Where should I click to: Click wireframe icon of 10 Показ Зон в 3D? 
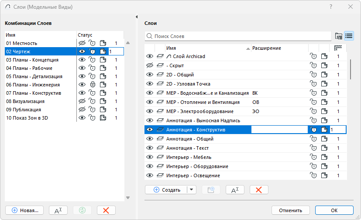pos(103,118)
